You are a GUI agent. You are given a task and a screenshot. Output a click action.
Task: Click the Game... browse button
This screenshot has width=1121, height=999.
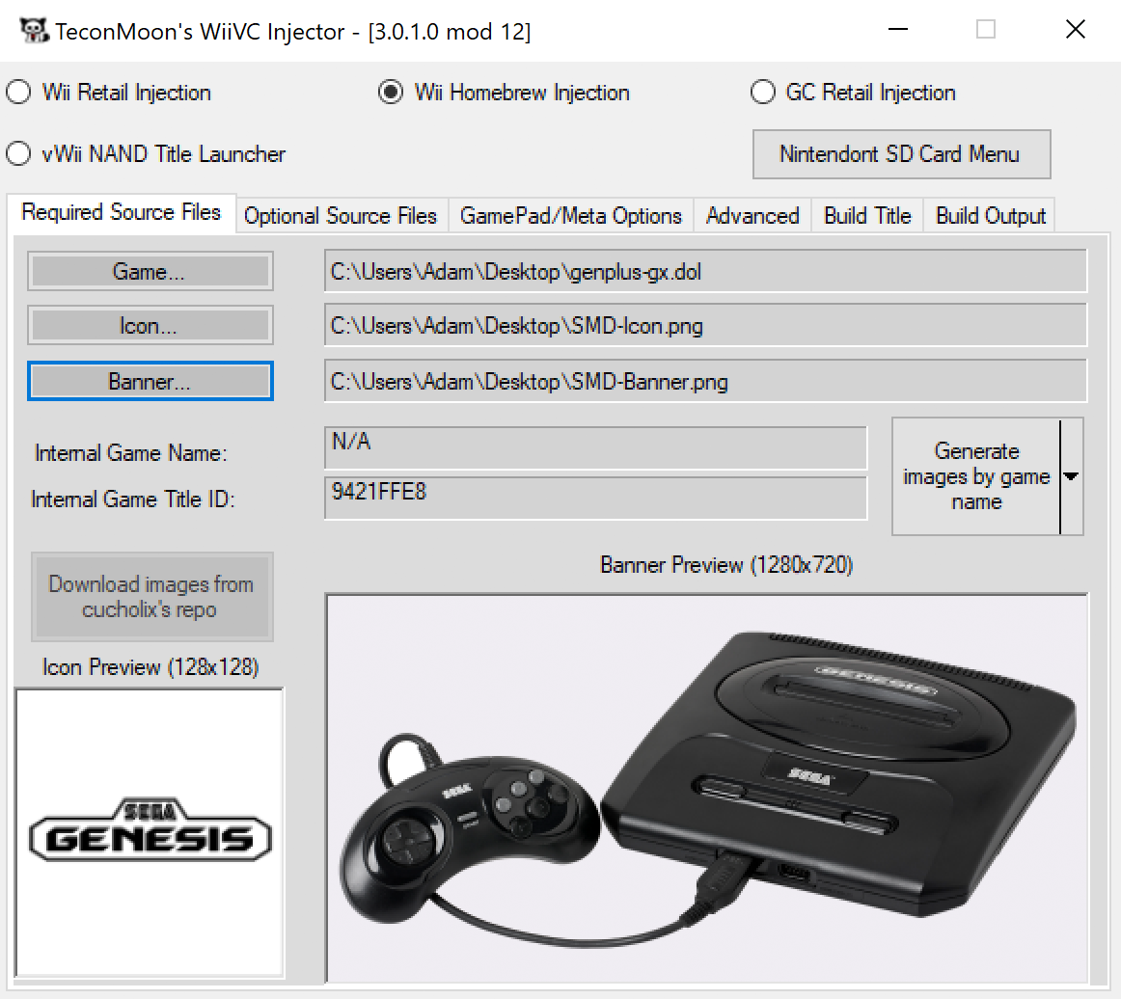pyautogui.click(x=150, y=272)
